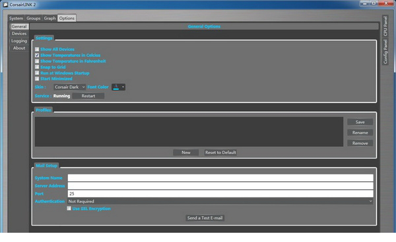This screenshot has width=396, height=242.
Task: Restart the service with Restart button
Action: pyautogui.click(x=88, y=96)
